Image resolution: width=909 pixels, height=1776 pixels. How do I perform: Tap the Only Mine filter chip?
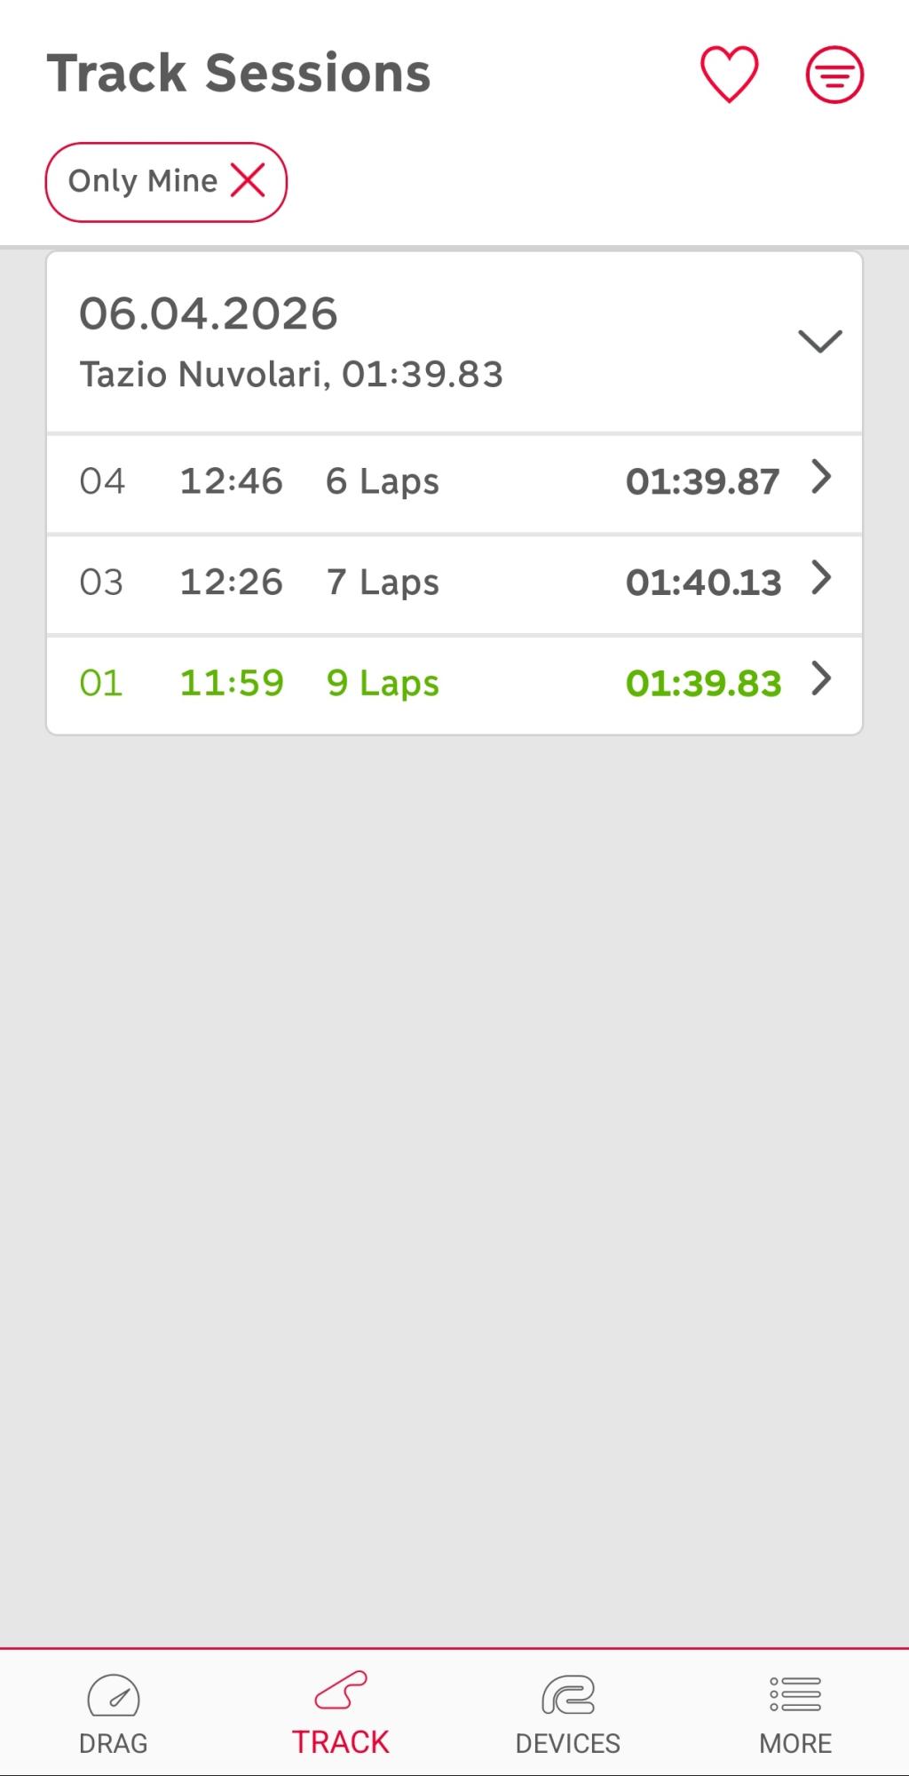point(166,182)
